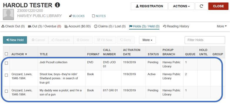Click the New Hold button
Screen dimensions: 230x107
click(15, 40)
